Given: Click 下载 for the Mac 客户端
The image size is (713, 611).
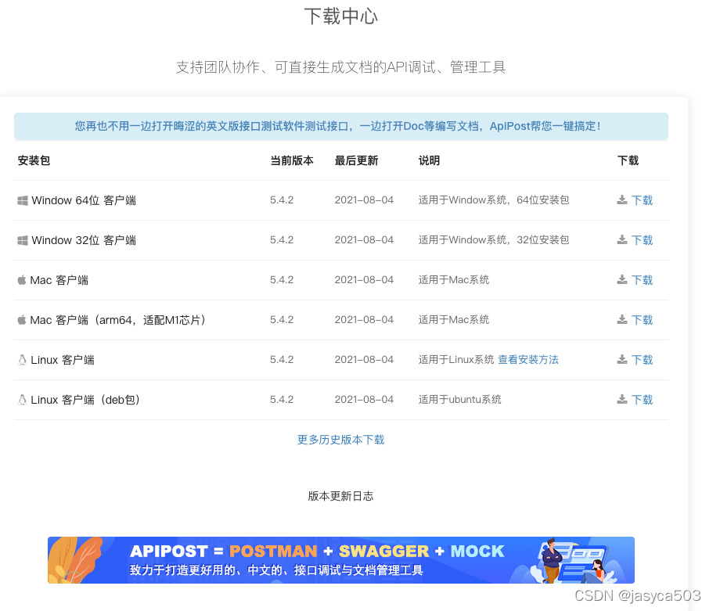Looking at the screenshot, I should [642, 279].
